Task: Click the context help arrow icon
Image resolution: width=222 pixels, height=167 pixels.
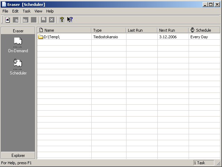Action: pos(70,19)
